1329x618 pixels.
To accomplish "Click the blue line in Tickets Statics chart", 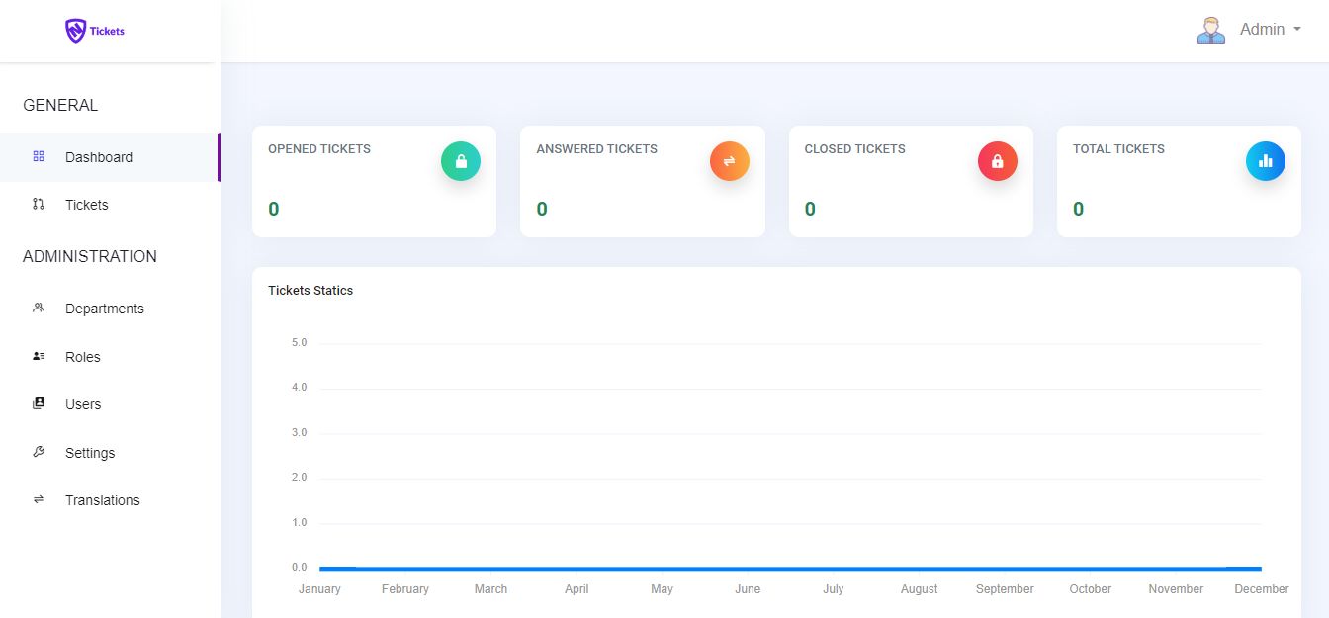I will pos(791,569).
